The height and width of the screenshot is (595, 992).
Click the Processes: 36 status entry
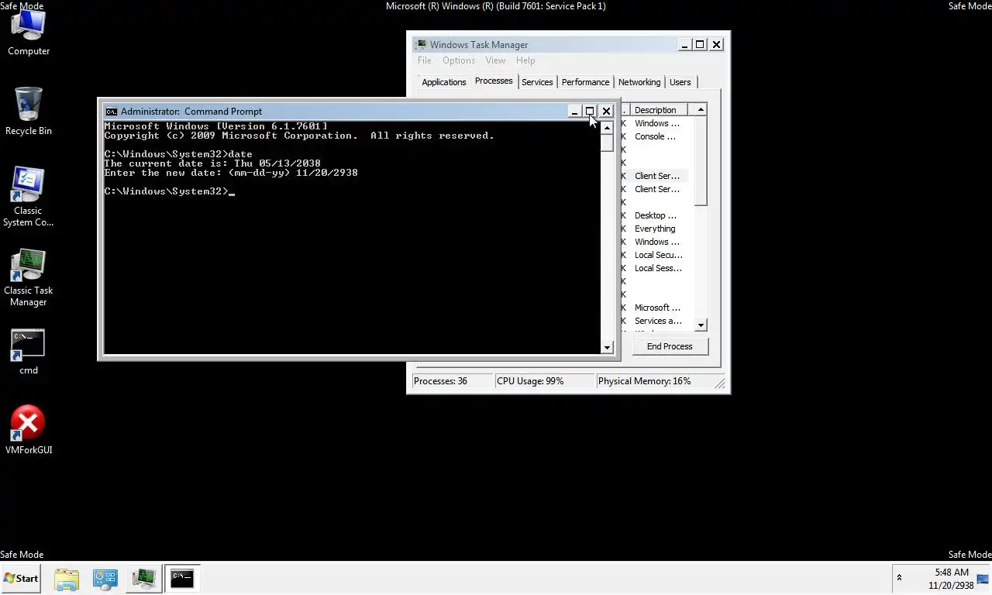click(452, 381)
